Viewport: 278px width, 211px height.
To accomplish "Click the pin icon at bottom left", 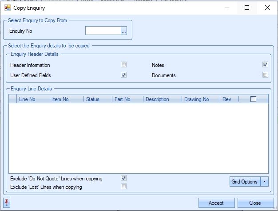I will [x=7, y=203].
